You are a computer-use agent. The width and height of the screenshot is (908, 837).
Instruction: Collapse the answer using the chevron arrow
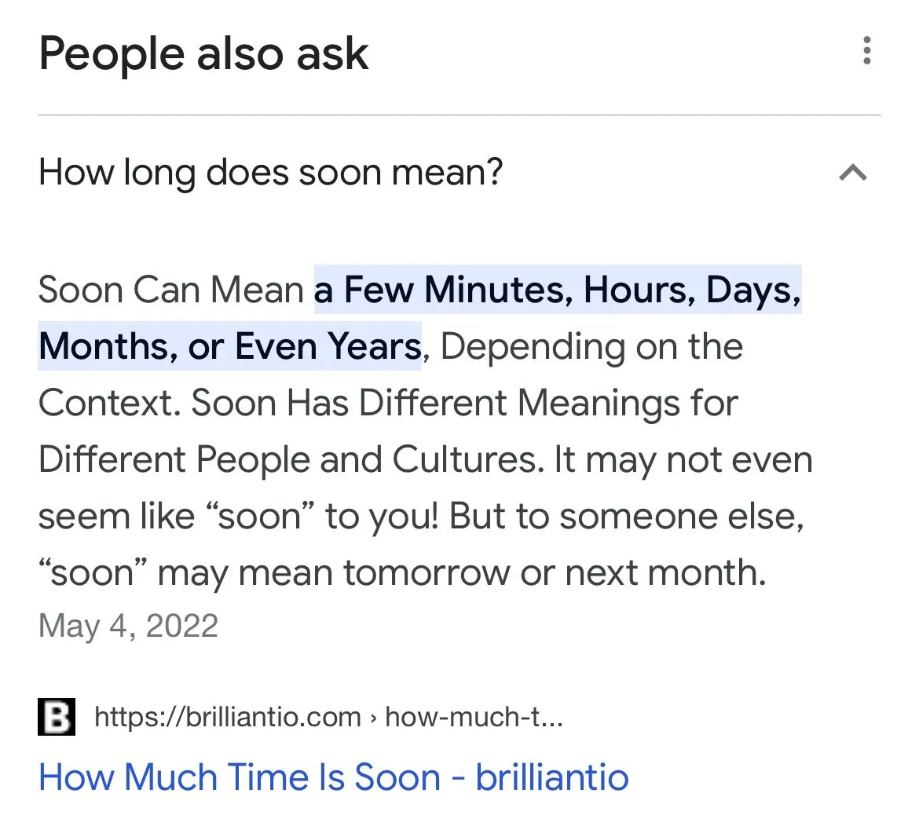(x=853, y=172)
